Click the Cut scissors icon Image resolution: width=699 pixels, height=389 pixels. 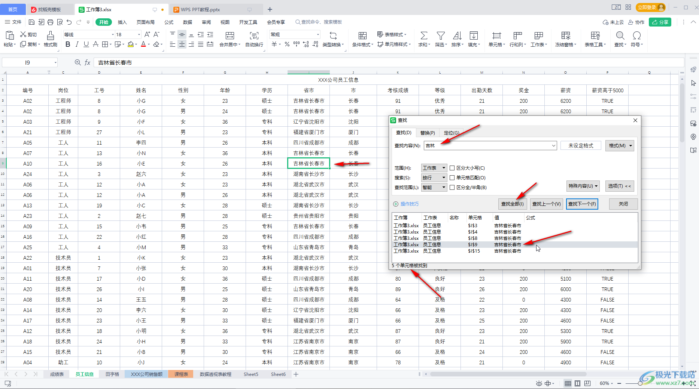tap(23, 34)
